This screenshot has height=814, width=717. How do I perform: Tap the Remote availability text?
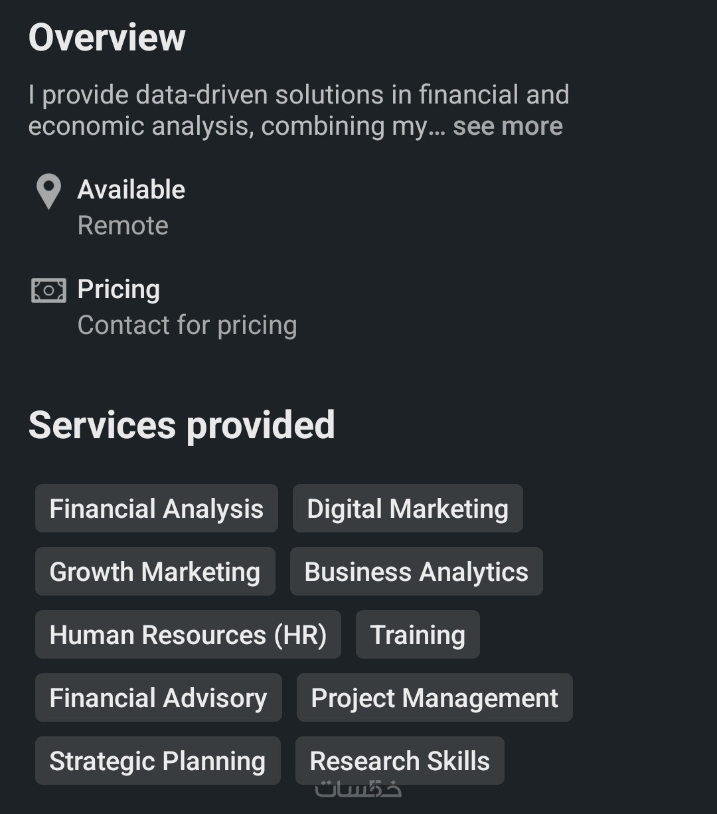tap(123, 226)
